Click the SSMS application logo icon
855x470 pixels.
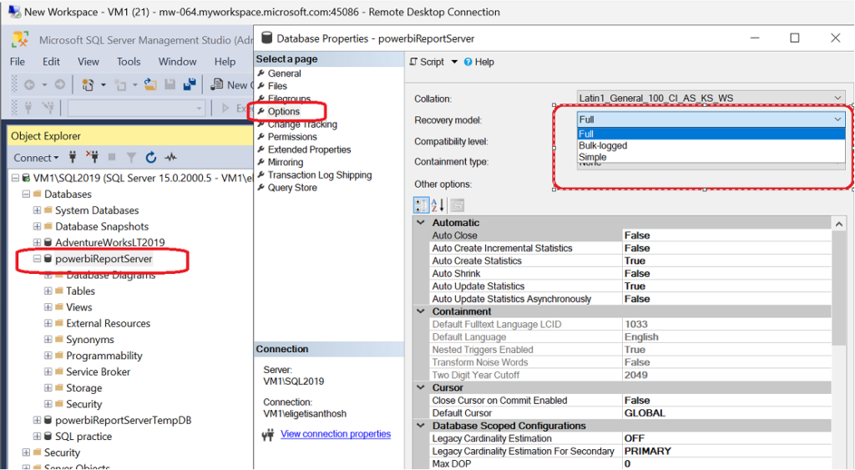20,40
